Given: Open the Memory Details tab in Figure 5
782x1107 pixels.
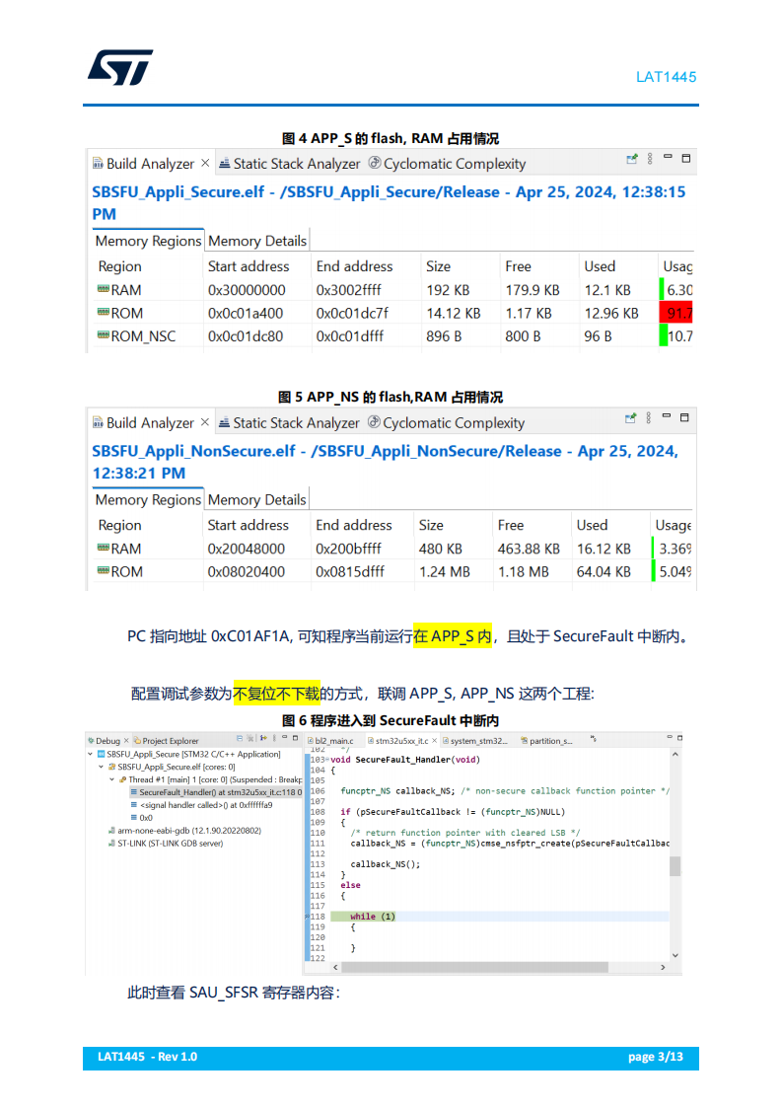Looking at the screenshot, I should click(x=256, y=500).
